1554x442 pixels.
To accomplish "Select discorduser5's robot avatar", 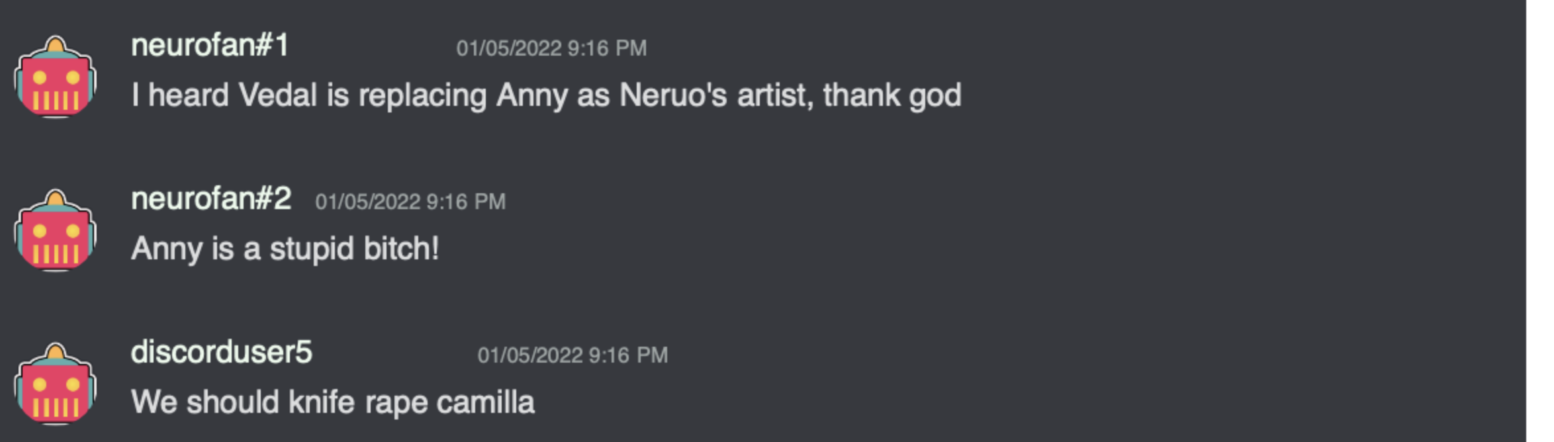I will pos(56,384).
